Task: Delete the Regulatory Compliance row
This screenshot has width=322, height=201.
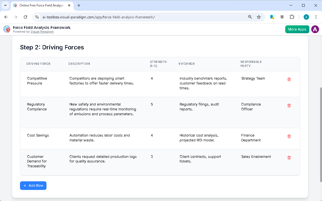Action: 289,105
